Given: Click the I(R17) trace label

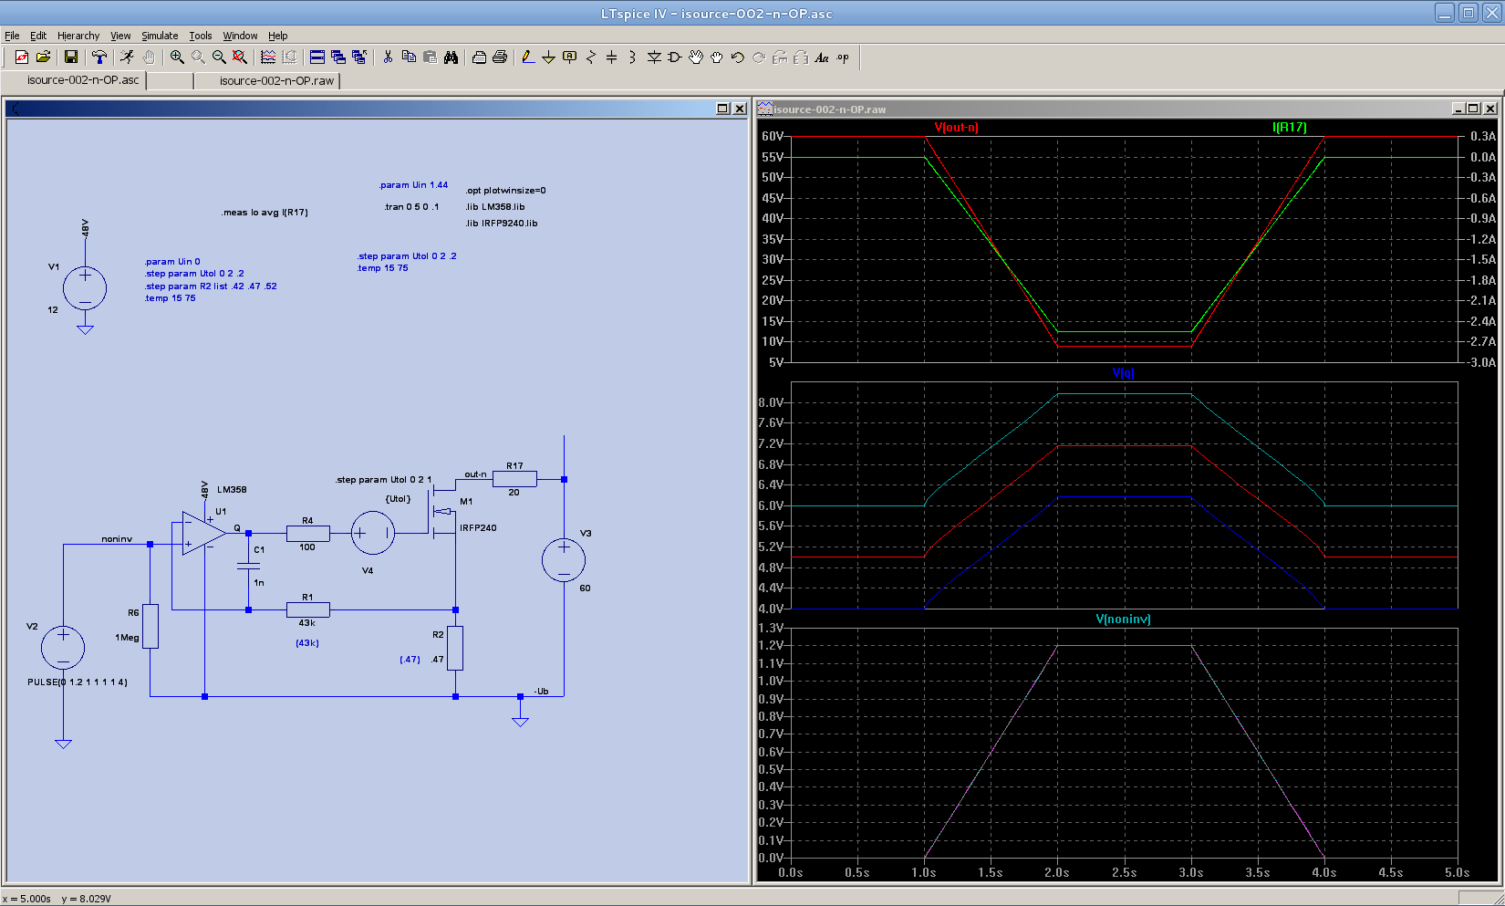Looking at the screenshot, I should point(1289,128).
